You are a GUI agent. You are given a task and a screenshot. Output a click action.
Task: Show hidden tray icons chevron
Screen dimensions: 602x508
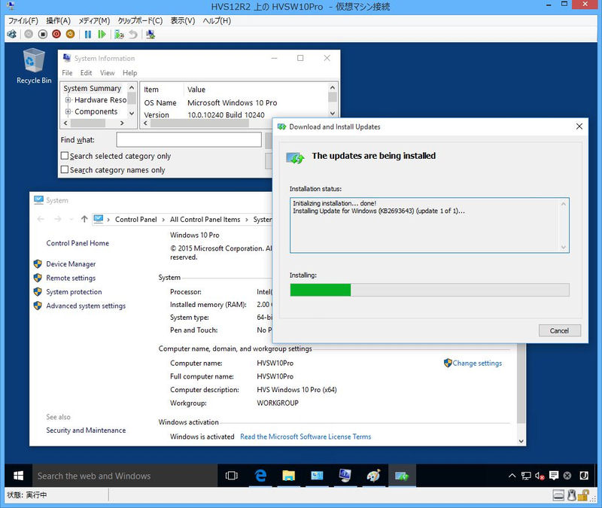point(512,476)
